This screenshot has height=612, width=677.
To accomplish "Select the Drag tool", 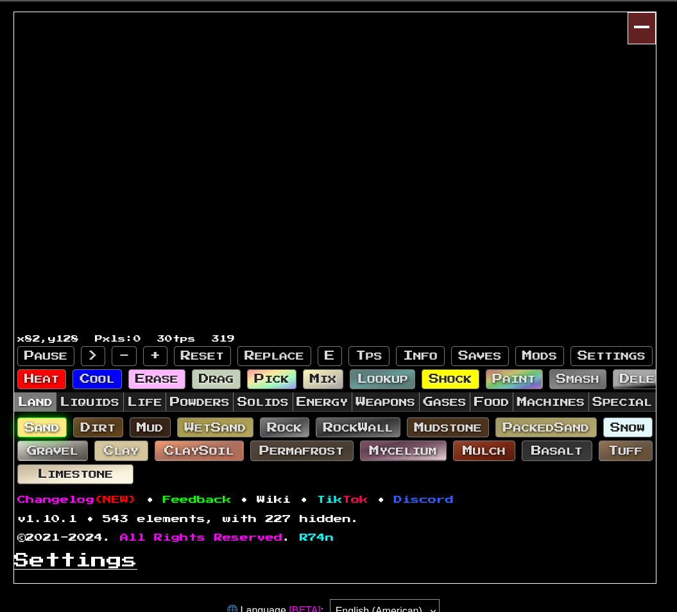I will coord(216,379).
